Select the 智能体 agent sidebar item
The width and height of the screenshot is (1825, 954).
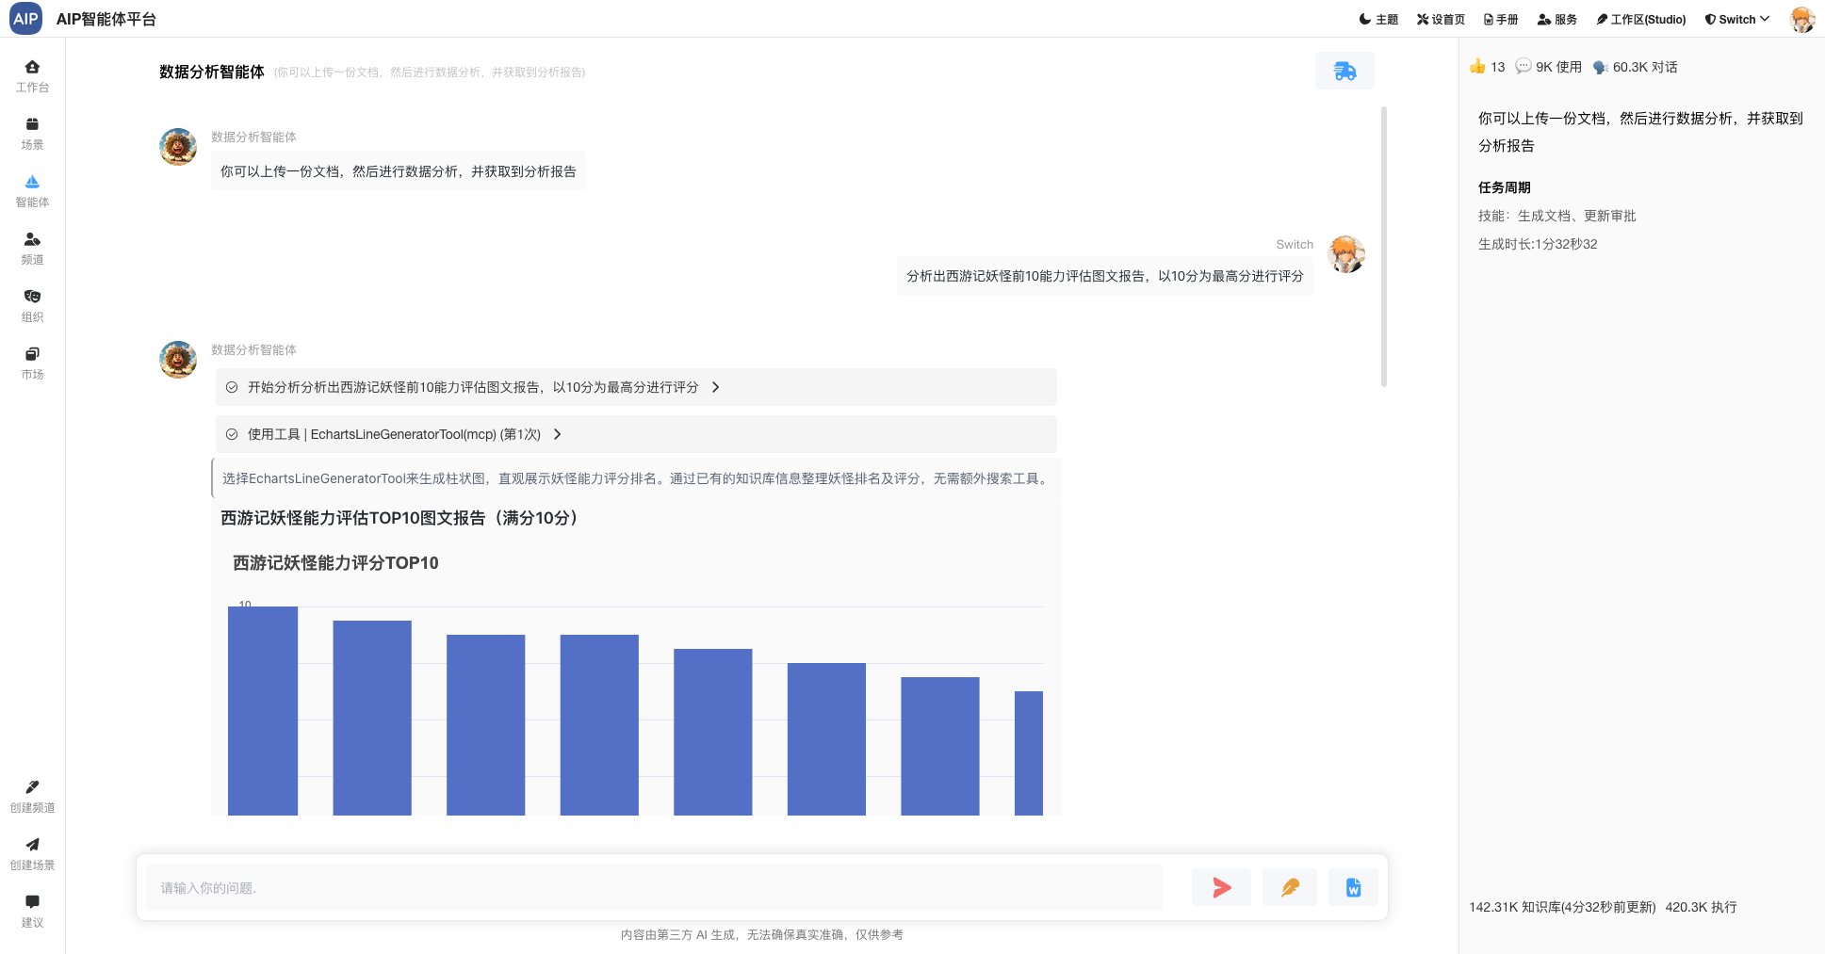tap(32, 191)
